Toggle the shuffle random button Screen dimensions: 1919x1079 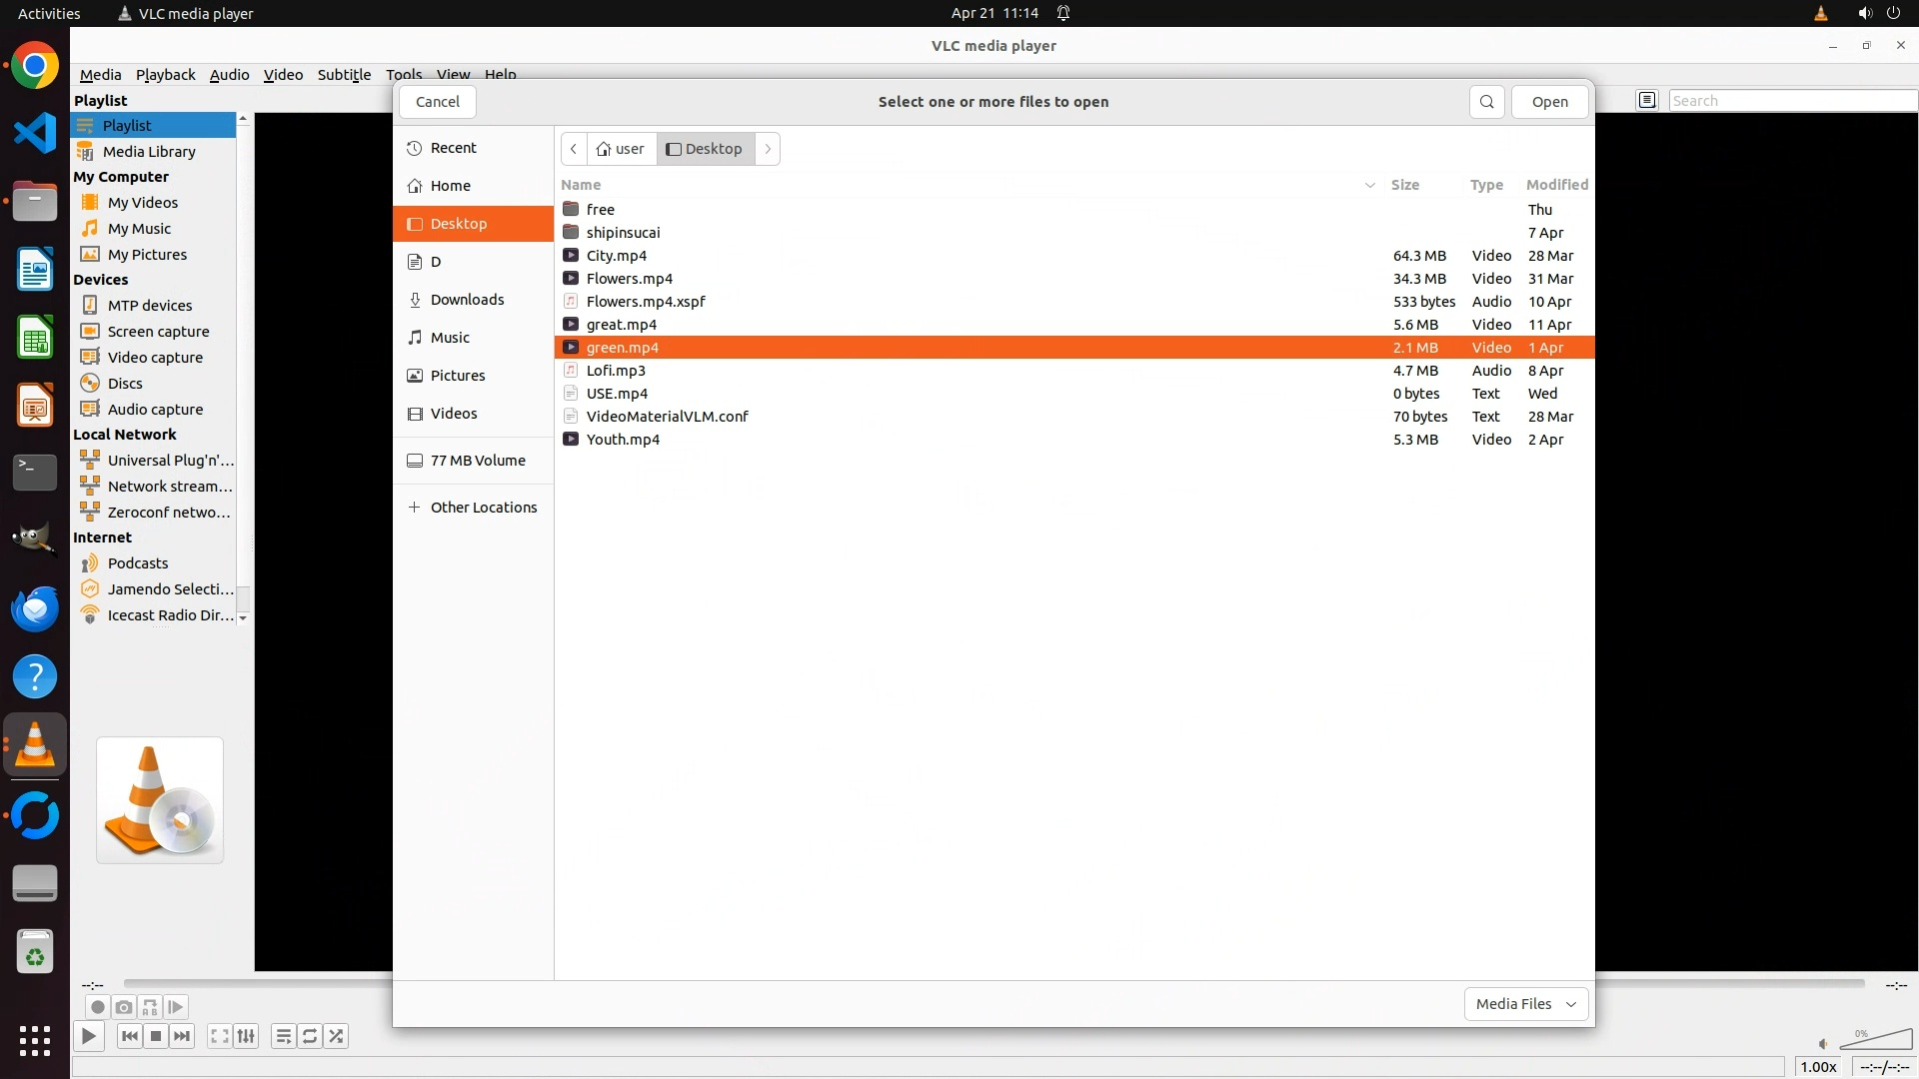tap(337, 1036)
